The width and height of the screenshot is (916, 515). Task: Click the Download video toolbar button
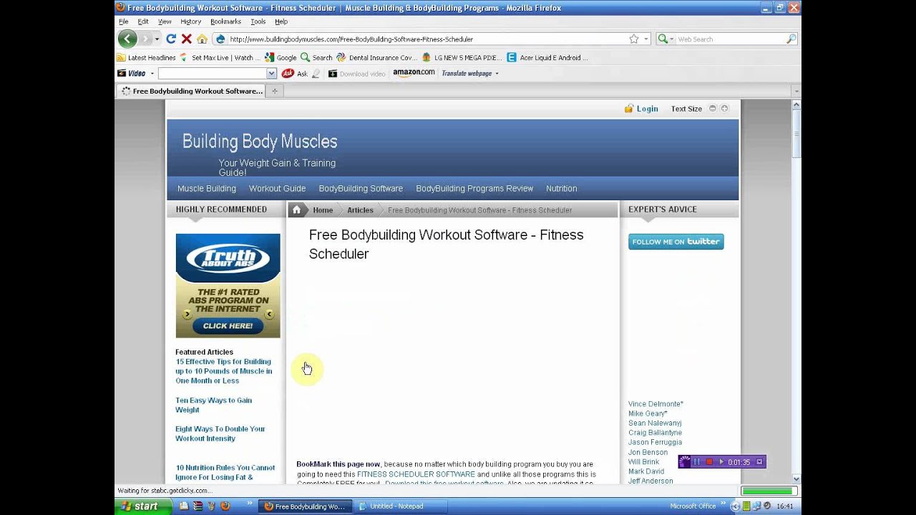coord(356,73)
